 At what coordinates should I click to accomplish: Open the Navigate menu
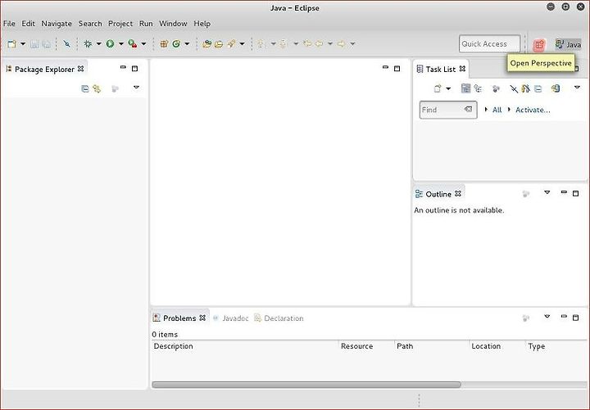[x=57, y=23]
